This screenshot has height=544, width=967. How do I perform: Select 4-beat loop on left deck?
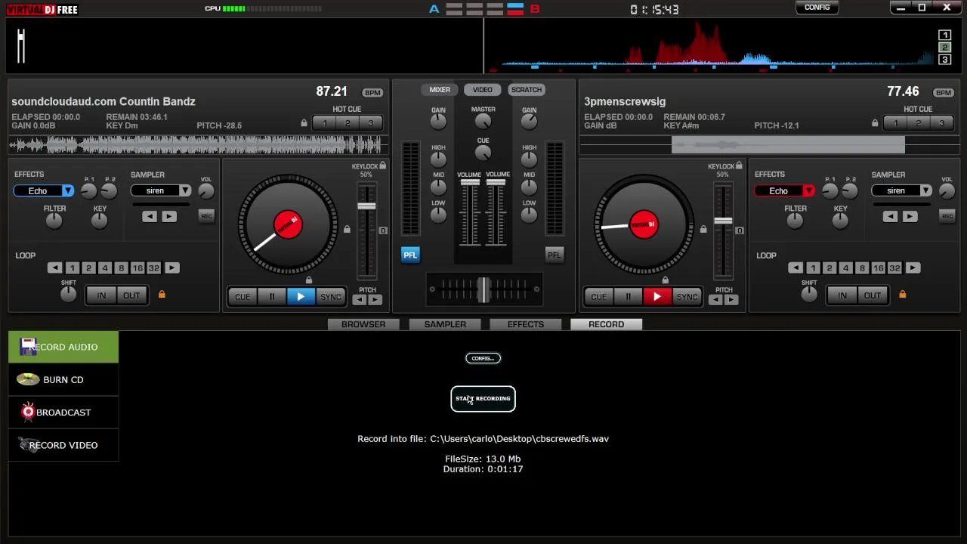(x=105, y=268)
